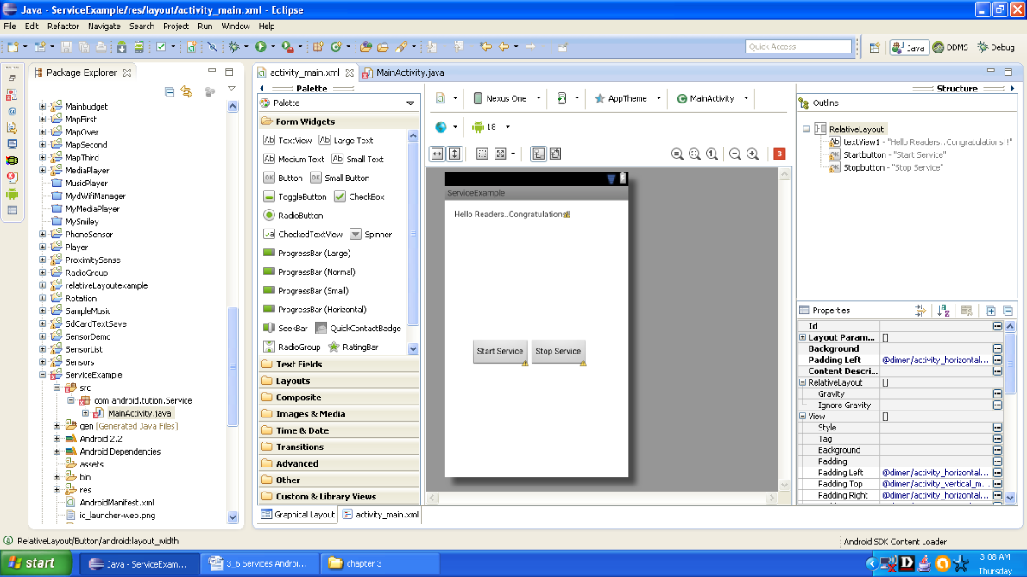Toggle margin visibility in the layout editor
Screen dimensions: 1027x577
click(x=482, y=154)
